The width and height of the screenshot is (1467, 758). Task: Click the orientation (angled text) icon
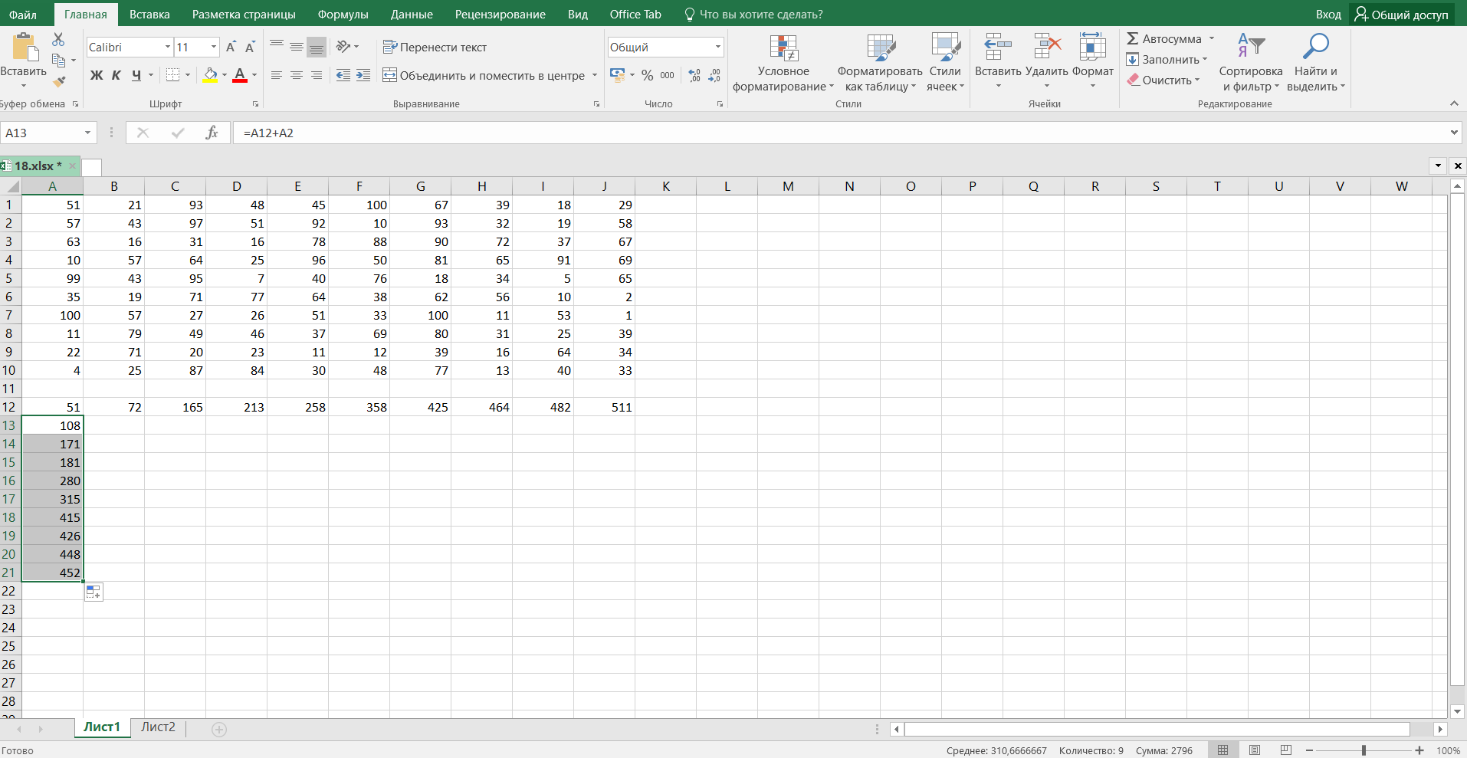click(343, 47)
